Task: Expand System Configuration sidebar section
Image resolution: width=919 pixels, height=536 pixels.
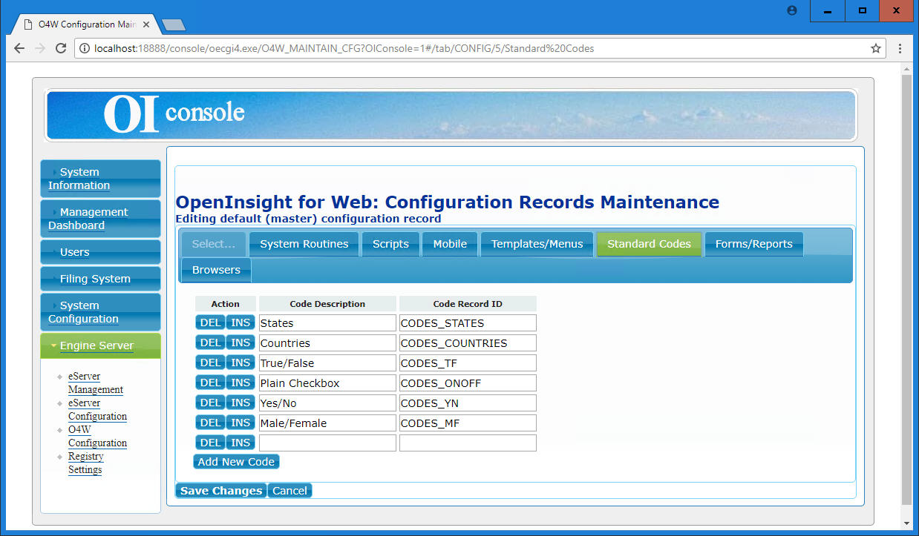Action: pos(100,312)
